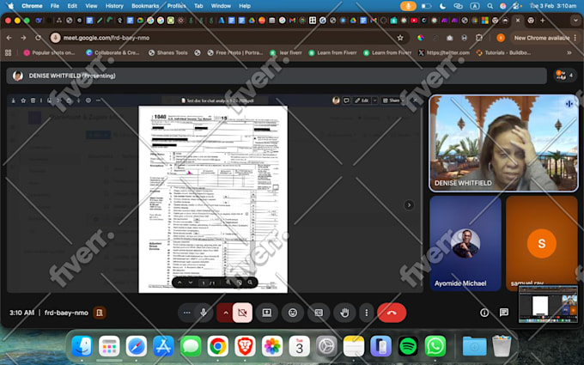This screenshot has width=584, height=365.
Task: Click the DENISE WHITFIELD (Presenting) banner
Action: point(277,76)
